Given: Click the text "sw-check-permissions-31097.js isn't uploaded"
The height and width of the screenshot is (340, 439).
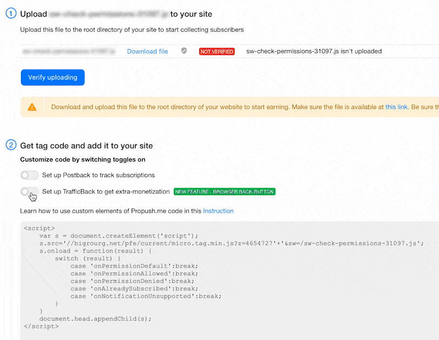Looking at the screenshot, I should (314, 51).
